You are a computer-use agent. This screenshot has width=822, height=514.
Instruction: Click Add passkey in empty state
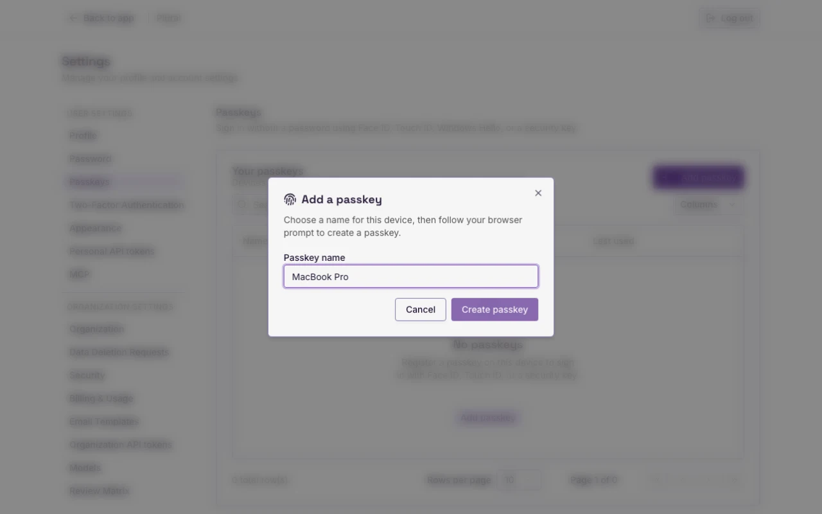[x=488, y=418]
